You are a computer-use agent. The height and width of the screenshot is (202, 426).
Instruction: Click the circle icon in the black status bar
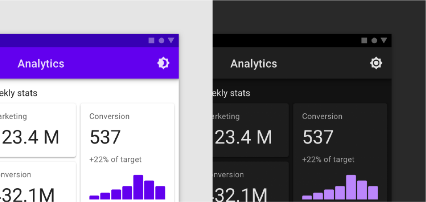[374, 40]
